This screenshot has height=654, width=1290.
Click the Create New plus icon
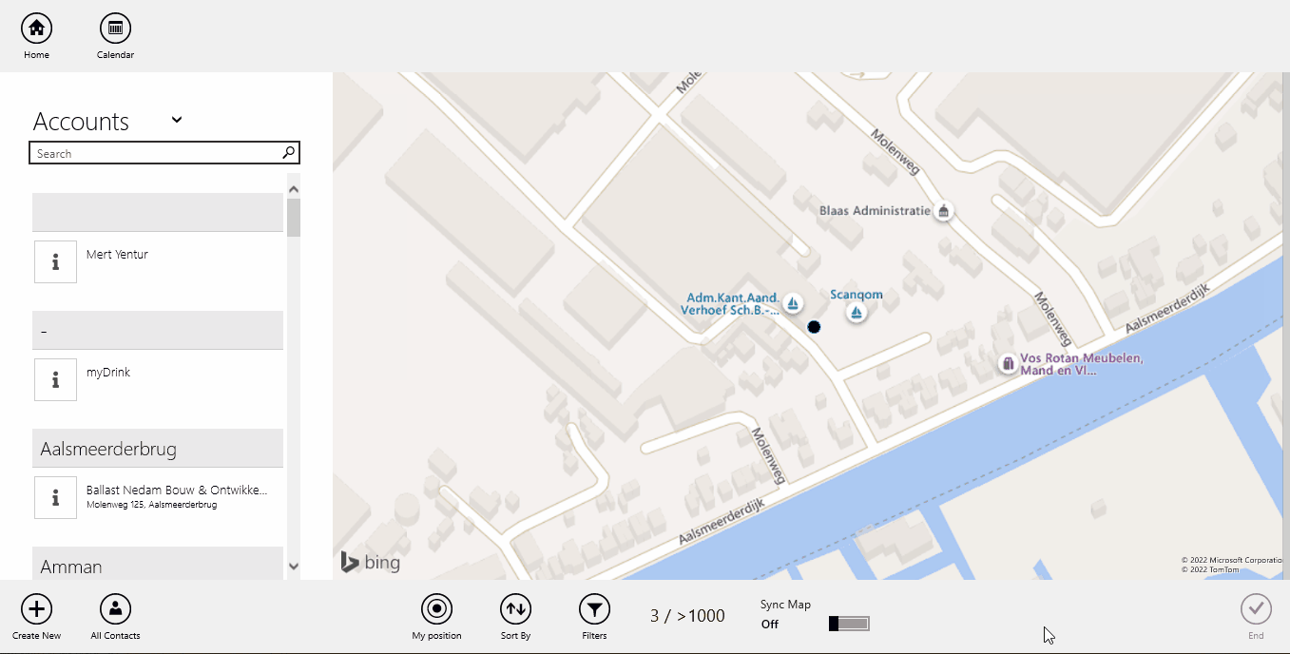(36, 609)
